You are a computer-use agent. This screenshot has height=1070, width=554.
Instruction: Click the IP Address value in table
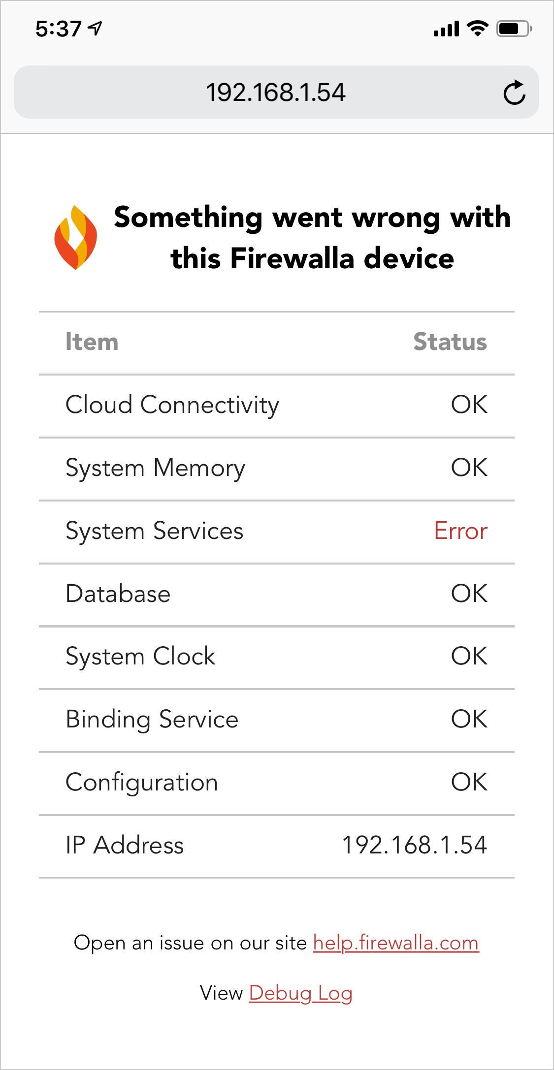coord(415,845)
